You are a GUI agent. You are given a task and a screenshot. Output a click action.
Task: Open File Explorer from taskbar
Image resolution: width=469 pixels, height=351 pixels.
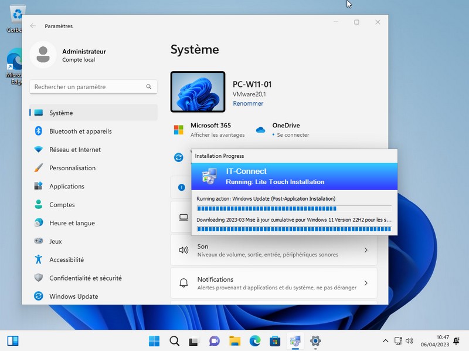pyautogui.click(x=235, y=341)
